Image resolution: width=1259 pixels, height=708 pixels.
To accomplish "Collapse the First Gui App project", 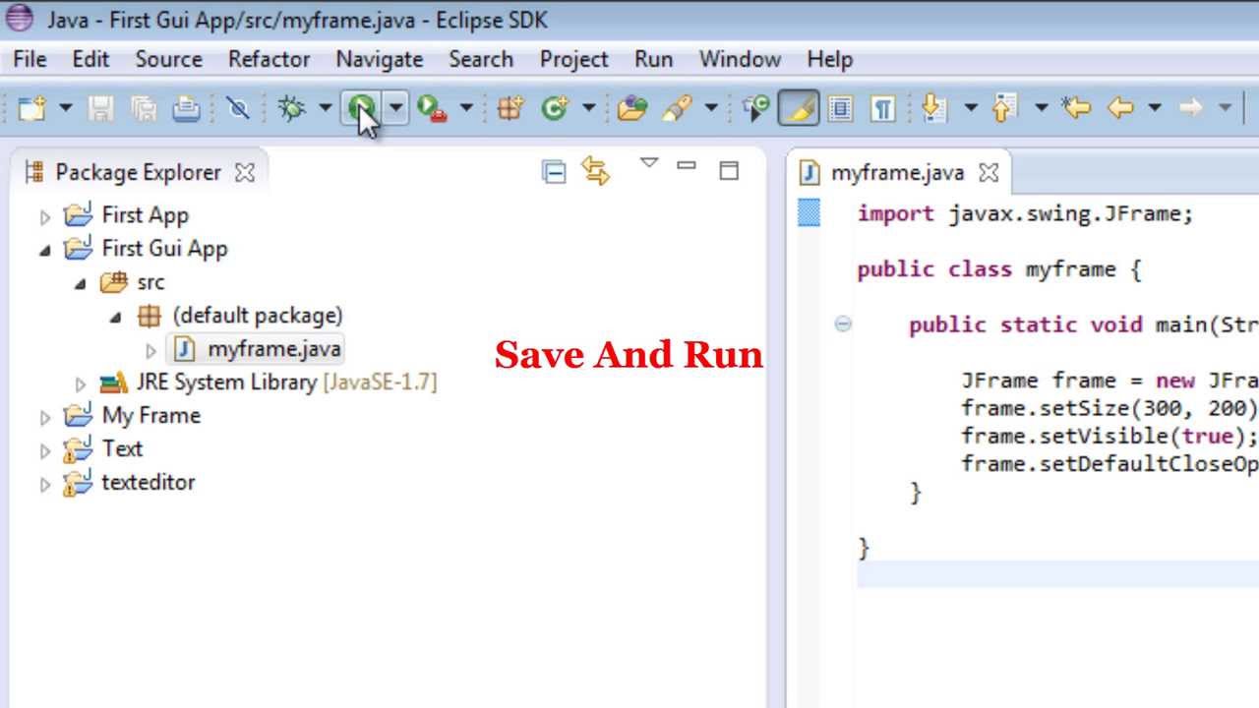I will coord(44,250).
